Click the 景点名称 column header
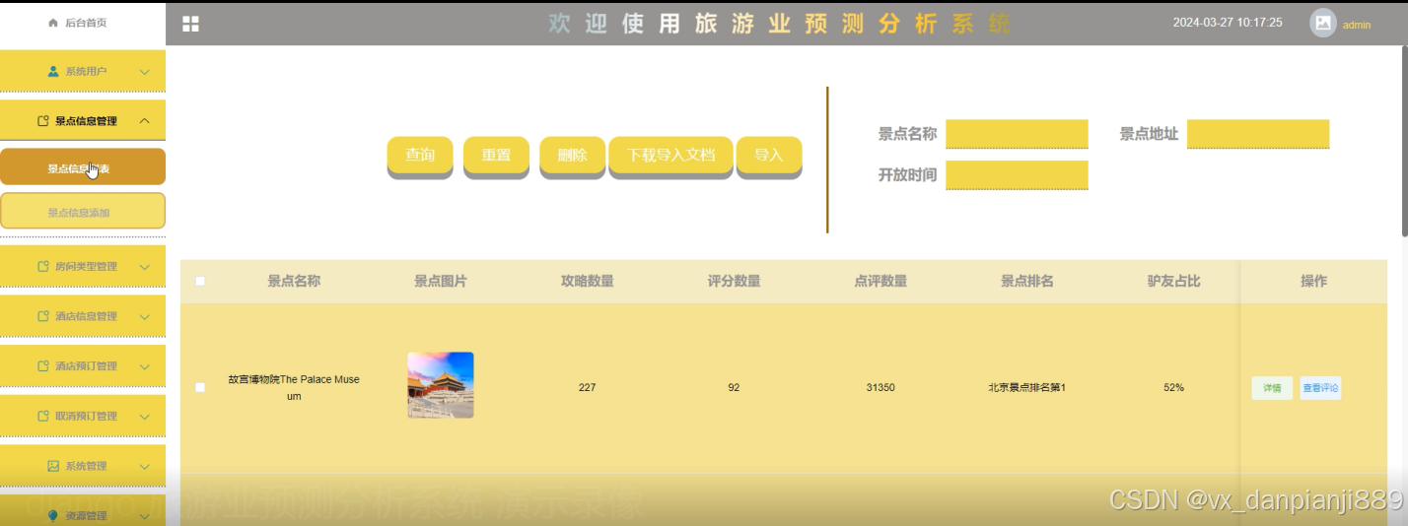Screen dimensions: 1408x526 pos(294,281)
